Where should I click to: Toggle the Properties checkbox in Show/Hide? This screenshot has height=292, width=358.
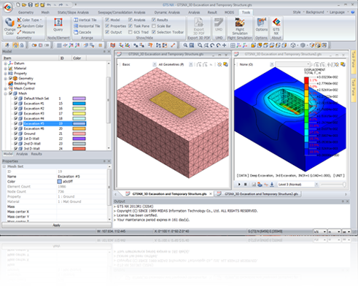[x=107, y=26]
